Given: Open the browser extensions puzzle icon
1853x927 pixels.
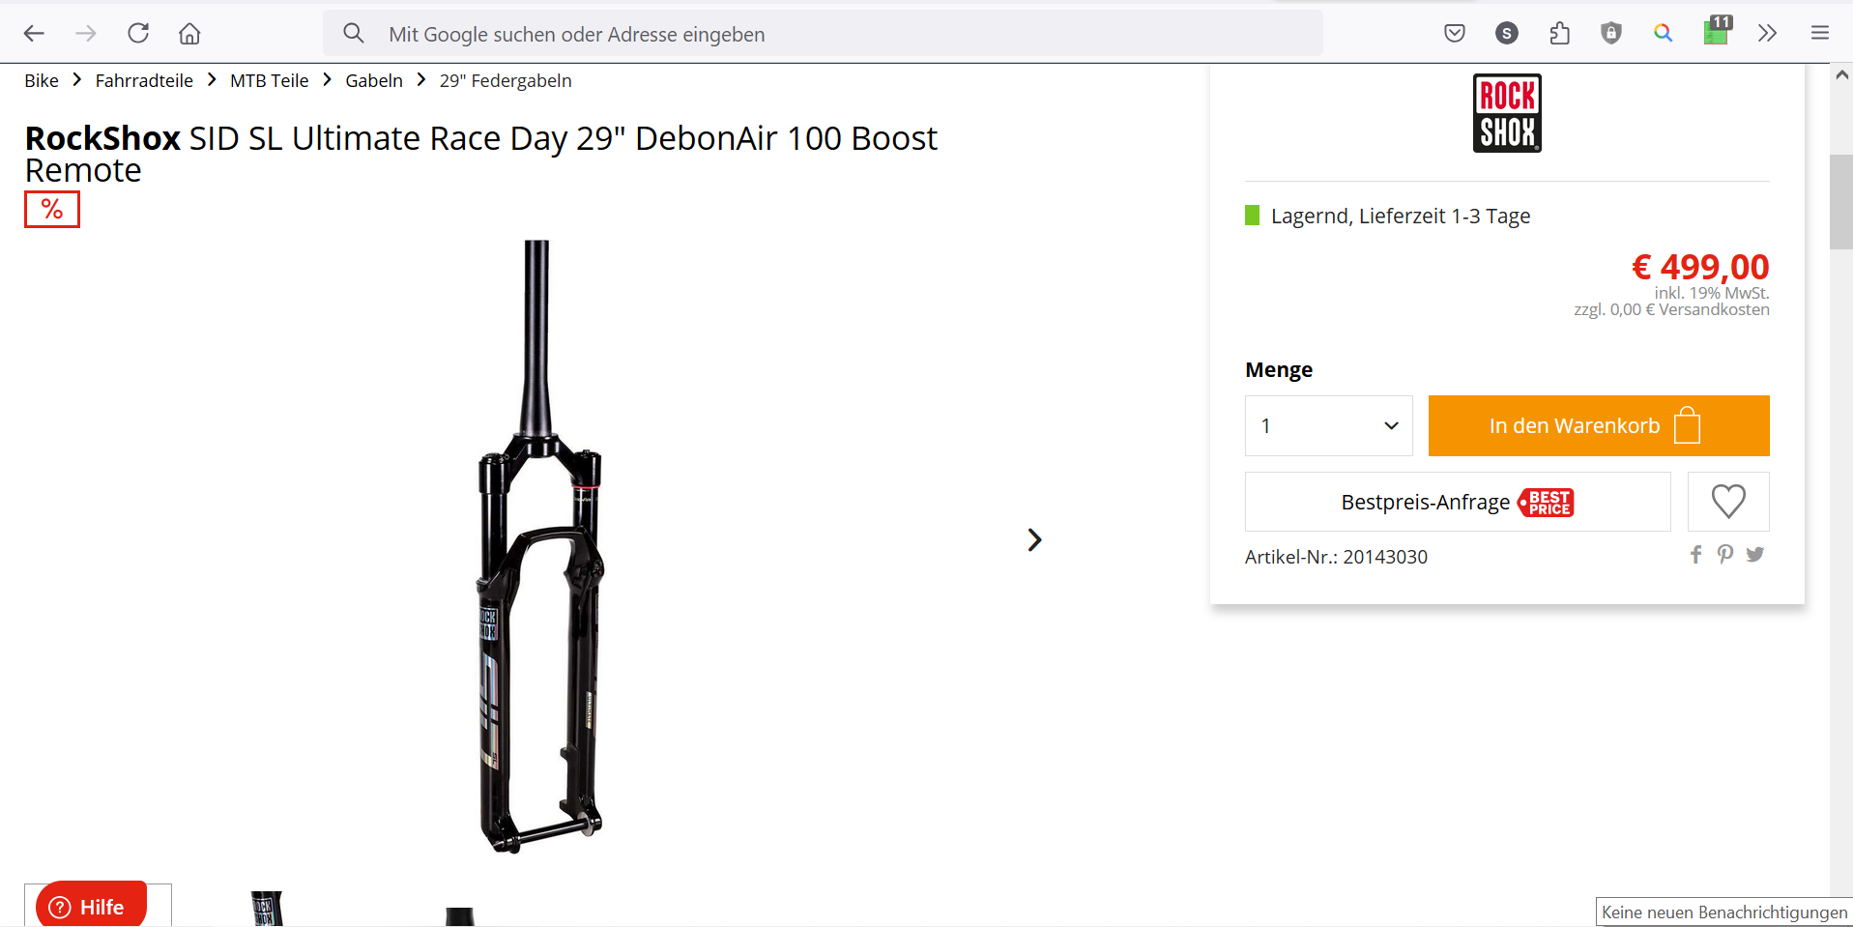Looking at the screenshot, I should point(1559,33).
